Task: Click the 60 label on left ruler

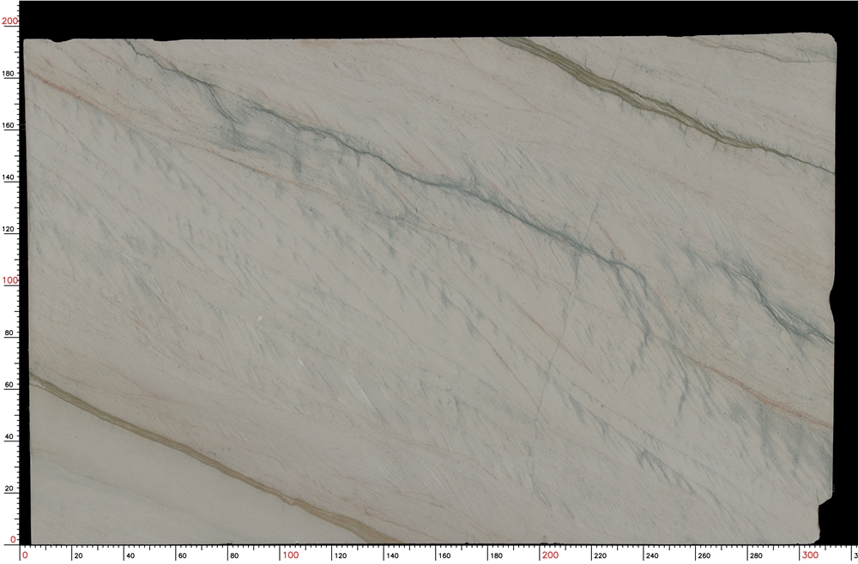Action: 9,384
